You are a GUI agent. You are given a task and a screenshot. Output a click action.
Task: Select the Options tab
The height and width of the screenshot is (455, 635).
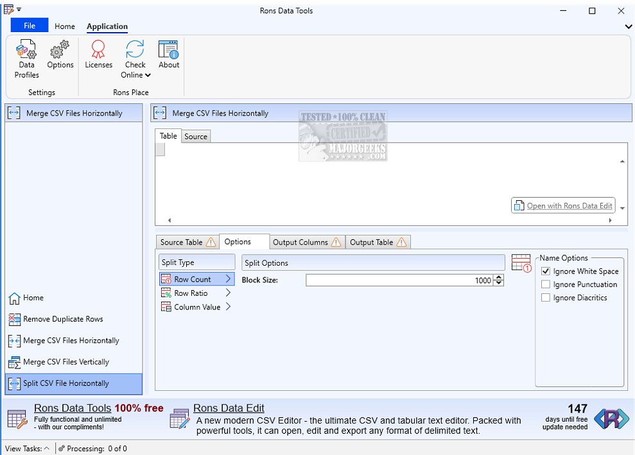pos(244,242)
